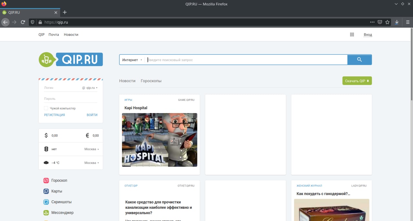Click the dollar exchange rate icon
Screen dimensions: 413x221
pos(46,136)
